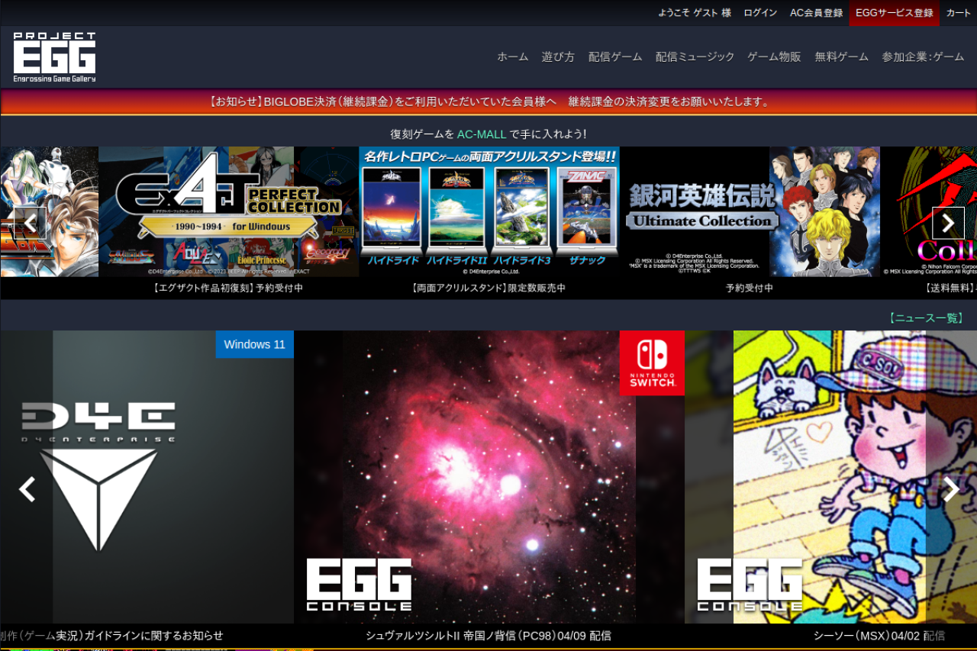
Task: Open EXACT Perfect Collection banner
Action: pyautogui.click(x=228, y=212)
